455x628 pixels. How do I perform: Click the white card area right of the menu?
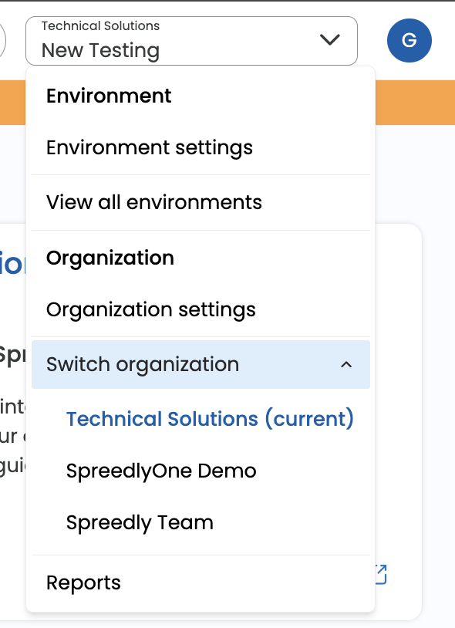[x=398, y=400]
